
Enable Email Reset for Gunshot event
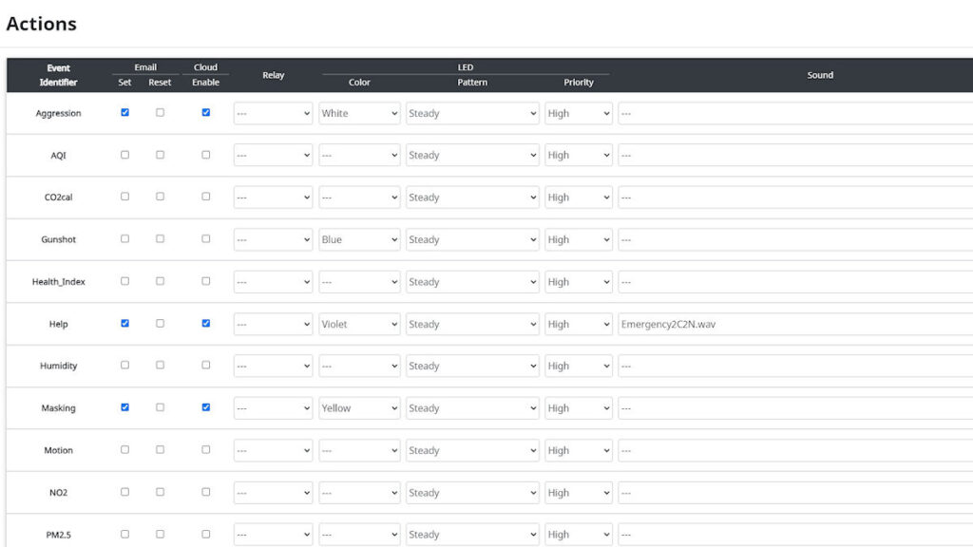coord(160,239)
